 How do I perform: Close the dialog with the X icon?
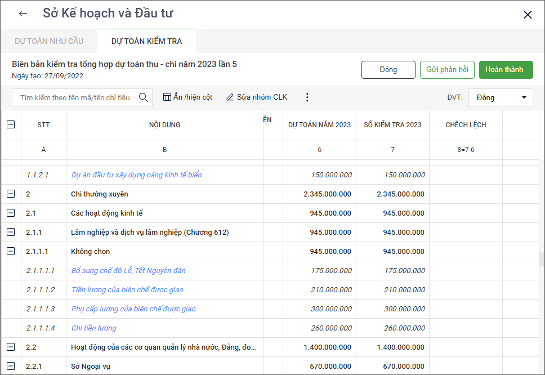pos(528,15)
